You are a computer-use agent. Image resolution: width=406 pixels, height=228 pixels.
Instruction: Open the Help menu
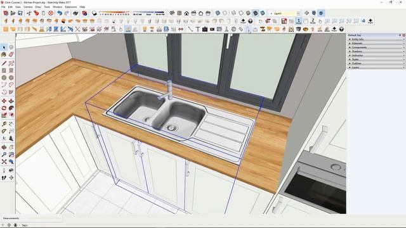pyautogui.click(x=82, y=7)
